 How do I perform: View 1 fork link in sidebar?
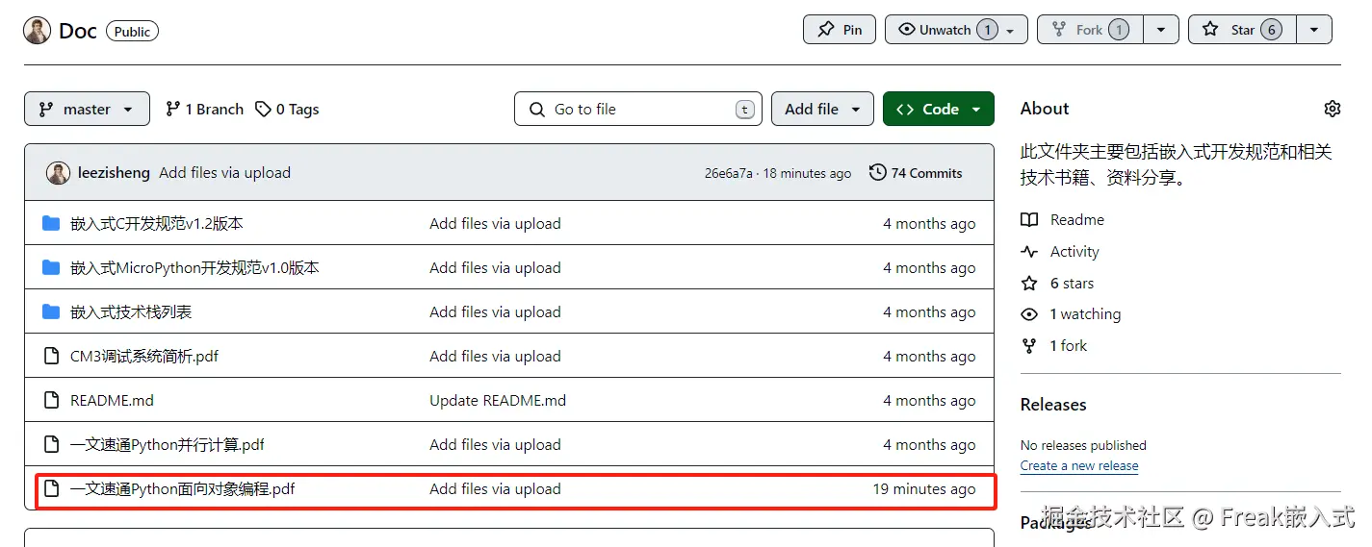coord(1054,346)
